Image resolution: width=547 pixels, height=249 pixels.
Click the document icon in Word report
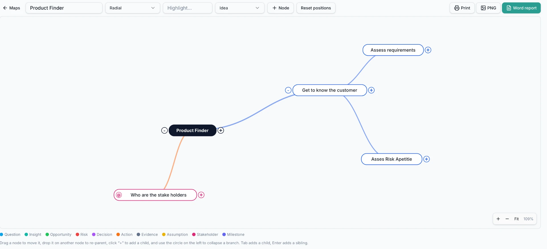(509, 8)
